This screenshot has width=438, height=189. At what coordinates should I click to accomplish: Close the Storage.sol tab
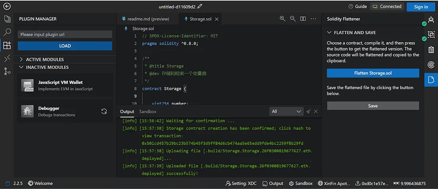pyautogui.click(x=217, y=19)
